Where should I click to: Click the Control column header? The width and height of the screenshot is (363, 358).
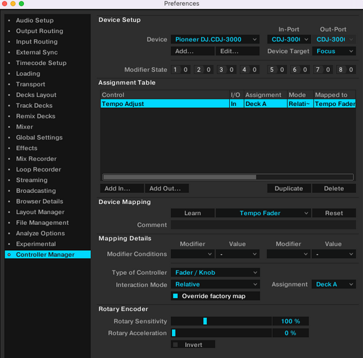click(x=165, y=95)
